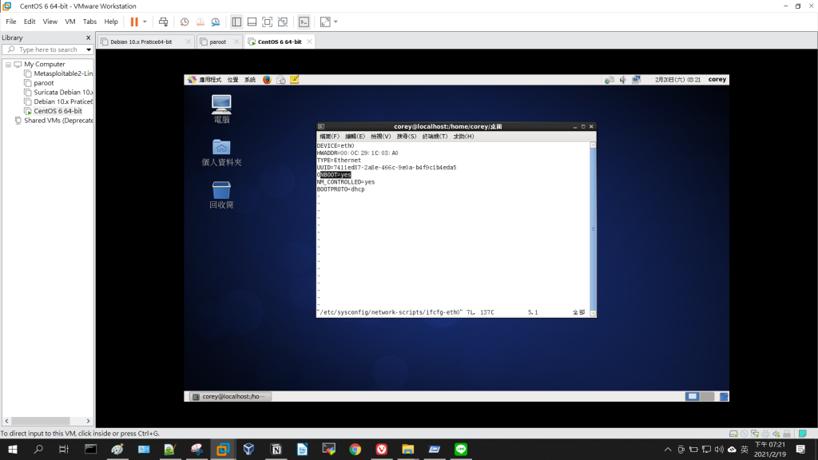Open the terminal View menu (檢視)
The width and height of the screenshot is (818, 460).
pos(380,136)
